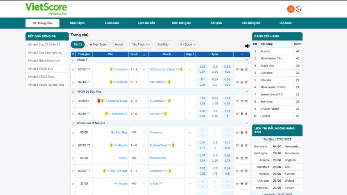Viewport: 347px width, 195px height.
Task: Select the Tất Cả filter
Action: 78,45
